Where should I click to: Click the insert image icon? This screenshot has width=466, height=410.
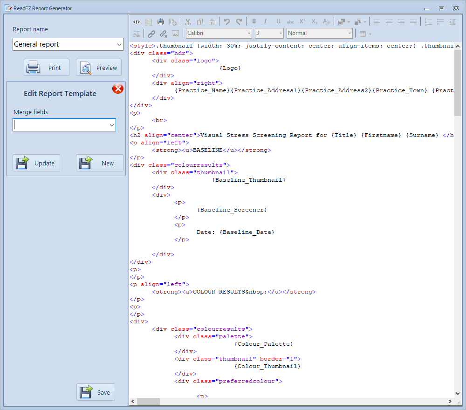(x=175, y=34)
